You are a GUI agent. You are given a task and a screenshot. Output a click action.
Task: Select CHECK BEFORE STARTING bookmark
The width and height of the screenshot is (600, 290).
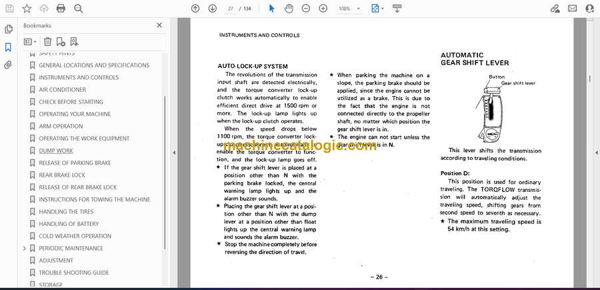coord(71,102)
